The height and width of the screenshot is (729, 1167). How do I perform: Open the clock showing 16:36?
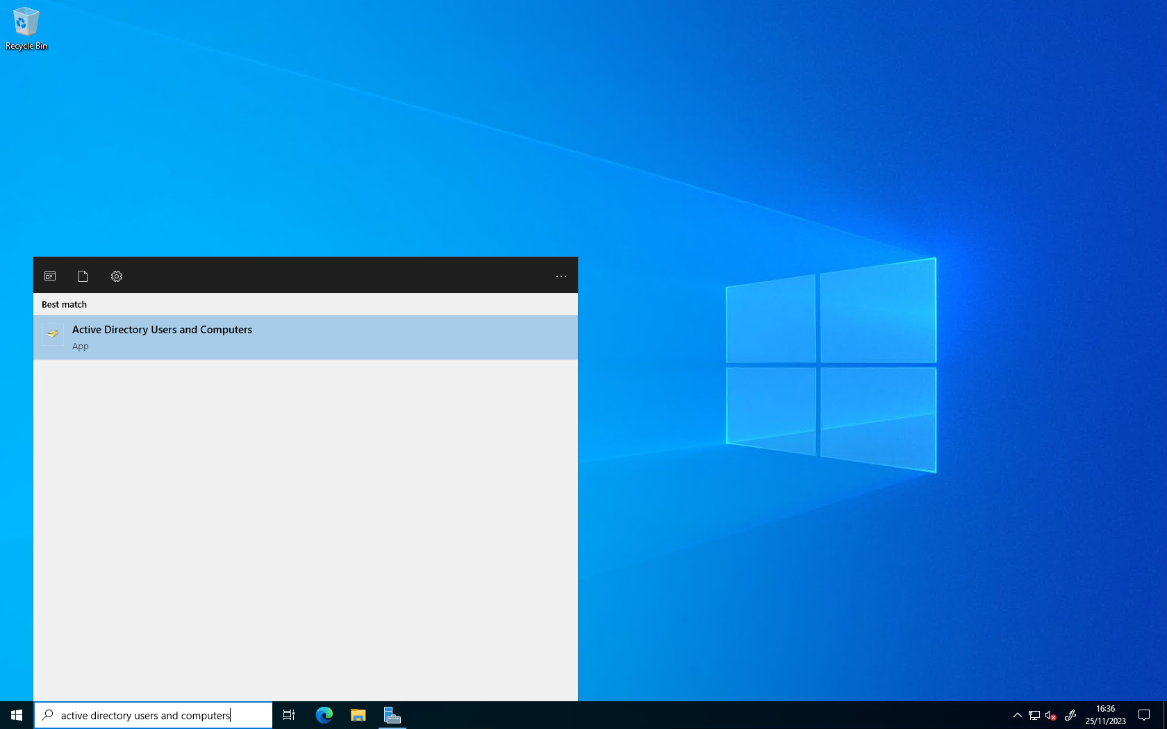(1105, 715)
